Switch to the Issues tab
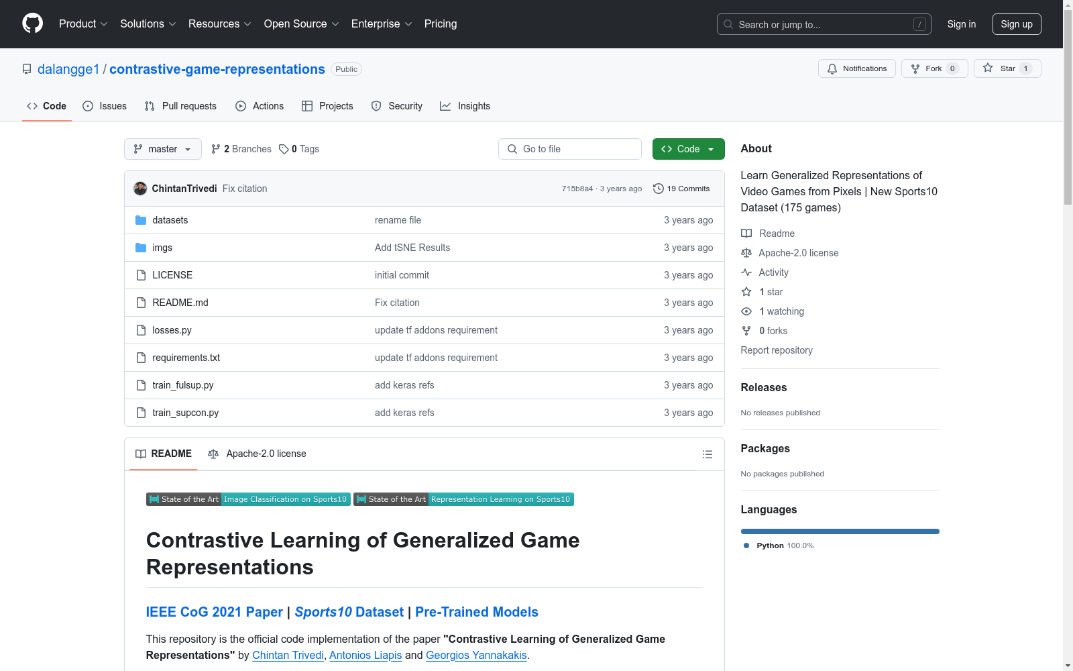 105,106
